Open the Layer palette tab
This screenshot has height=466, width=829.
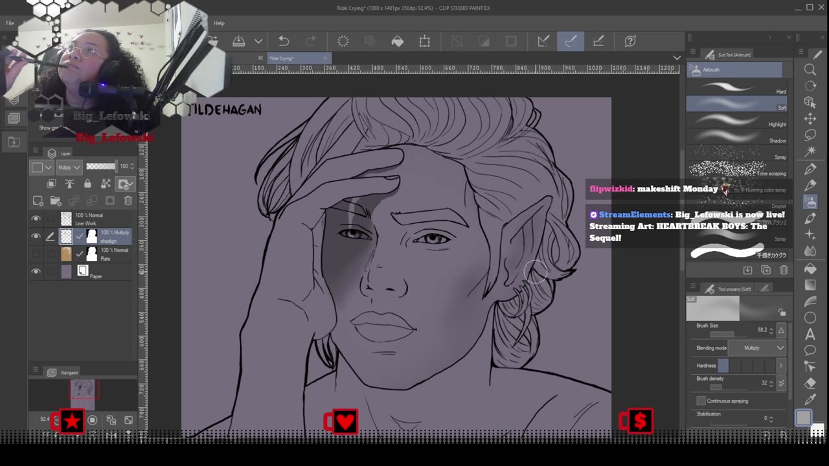[x=61, y=153]
